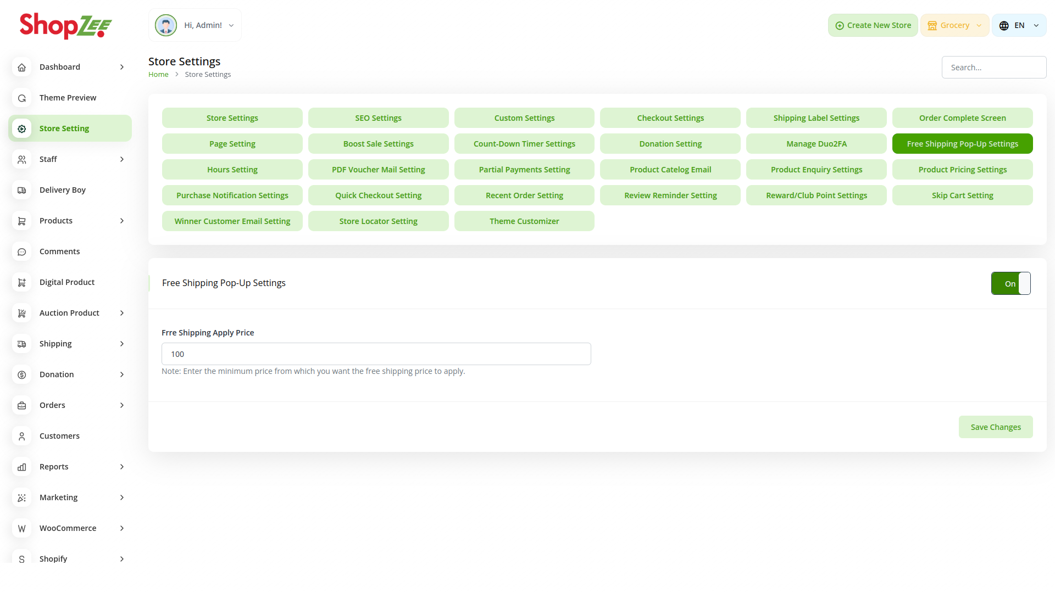The height and width of the screenshot is (593, 1055).
Task: Click the Reports chart icon
Action: click(22, 467)
